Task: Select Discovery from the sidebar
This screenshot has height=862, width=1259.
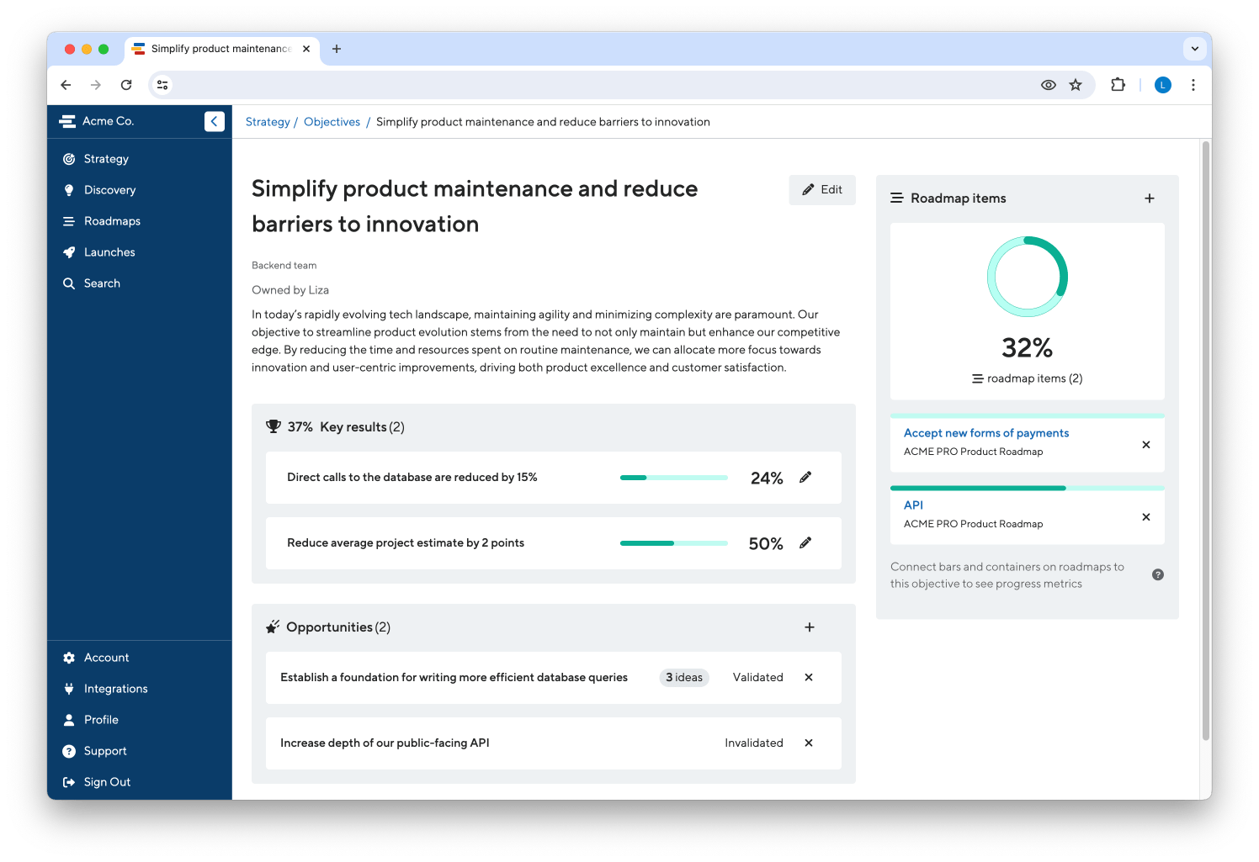Action: tap(110, 189)
